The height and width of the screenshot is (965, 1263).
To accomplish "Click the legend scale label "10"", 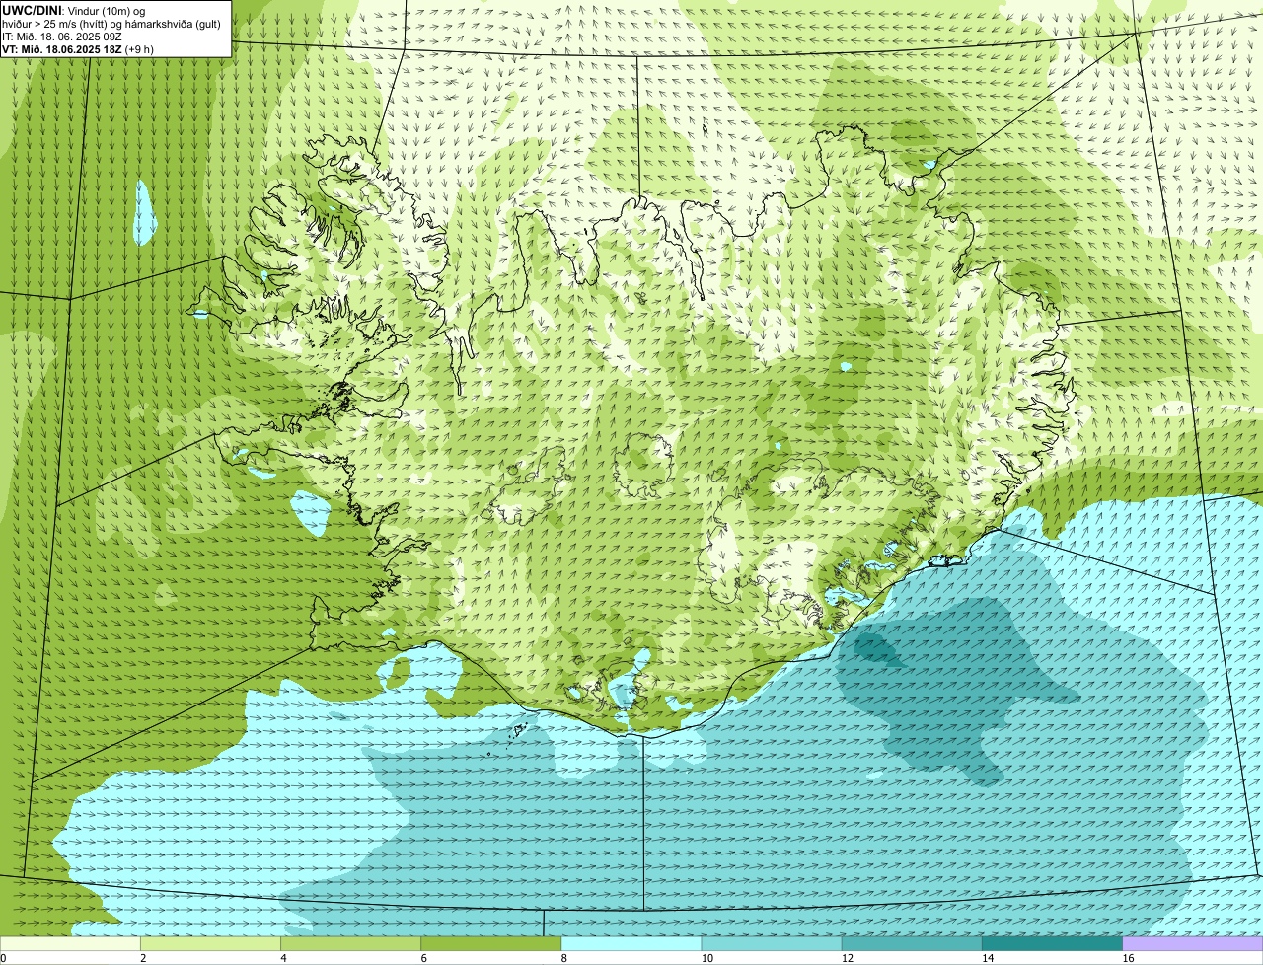I will [x=706, y=958].
